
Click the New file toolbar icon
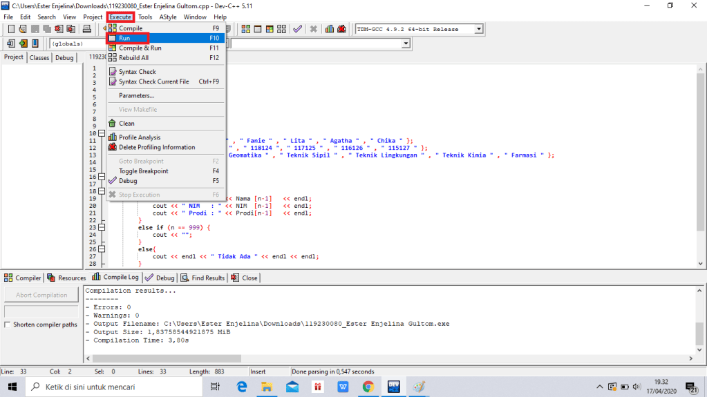[11, 29]
